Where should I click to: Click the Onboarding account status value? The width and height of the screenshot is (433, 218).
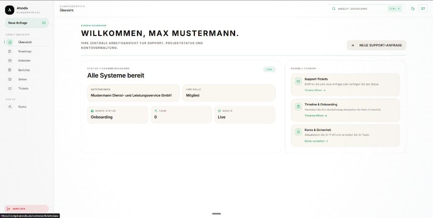click(x=101, y=117)
